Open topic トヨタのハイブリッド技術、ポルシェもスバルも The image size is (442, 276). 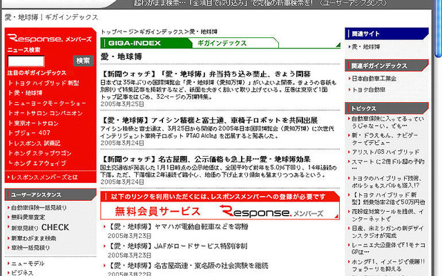(387, 182)
